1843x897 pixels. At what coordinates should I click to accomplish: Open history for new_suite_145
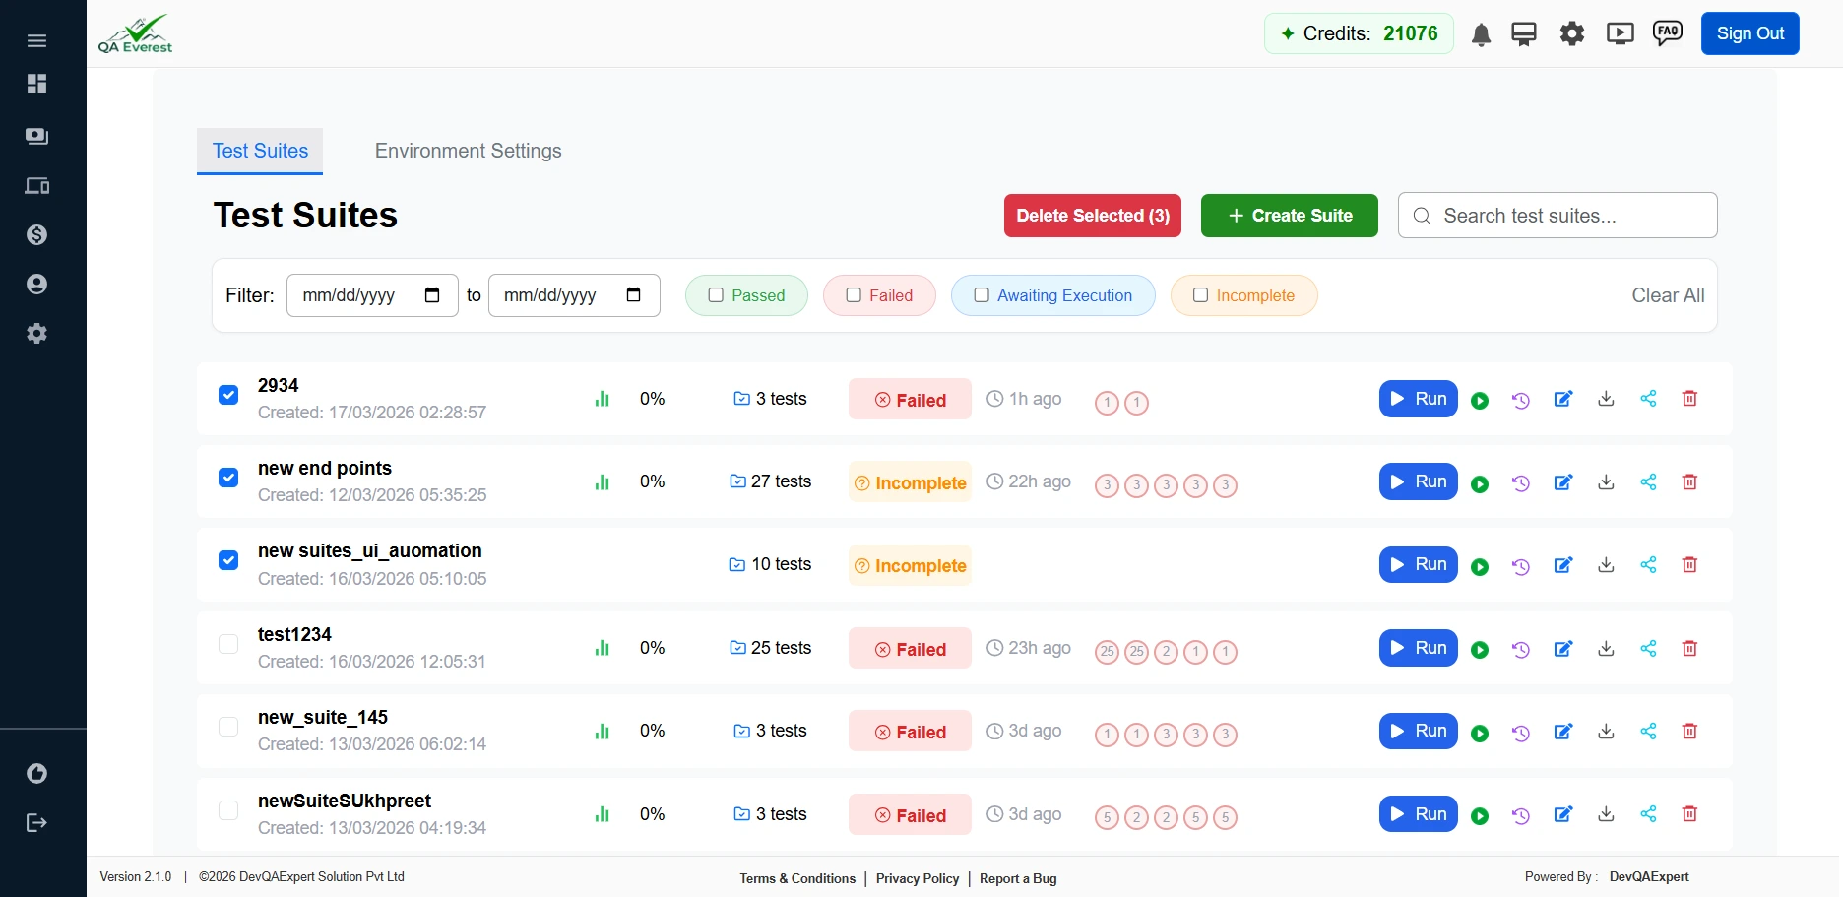1521,733
